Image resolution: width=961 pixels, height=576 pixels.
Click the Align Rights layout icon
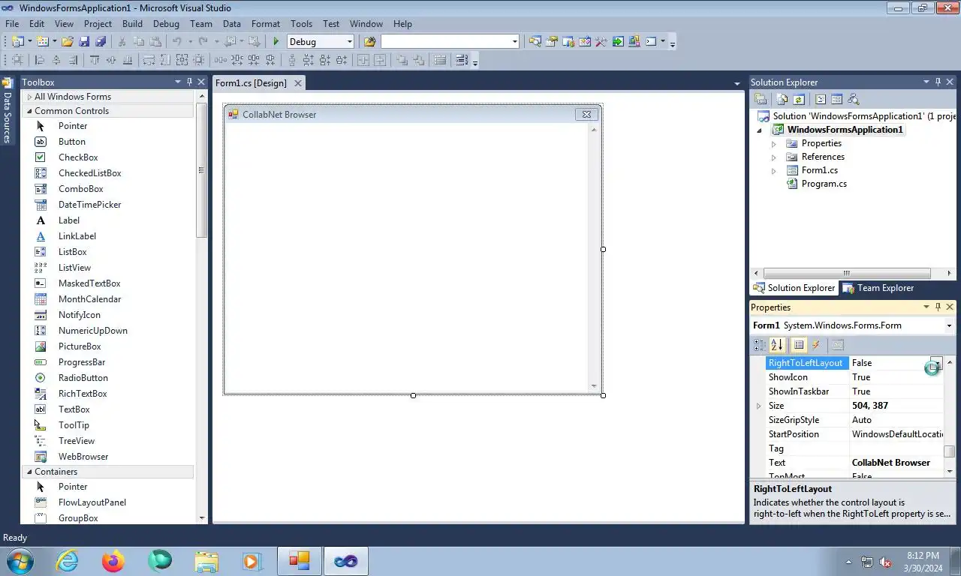[73, 60]
